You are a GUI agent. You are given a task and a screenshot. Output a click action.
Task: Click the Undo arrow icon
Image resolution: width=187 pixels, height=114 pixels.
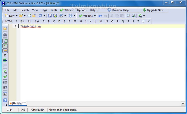(x=100, y=16)
